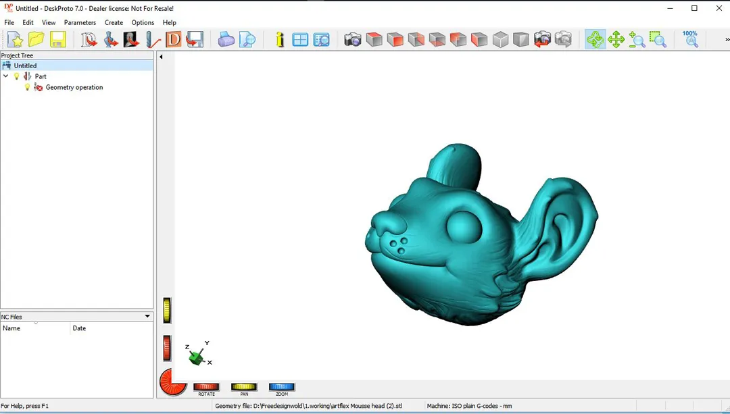Click the red circular rotation dial

pyautogui.click(x=173, y=382)
